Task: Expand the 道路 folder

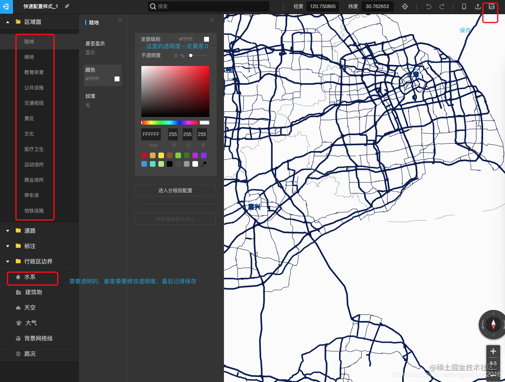Action: [x=7, y=231]
